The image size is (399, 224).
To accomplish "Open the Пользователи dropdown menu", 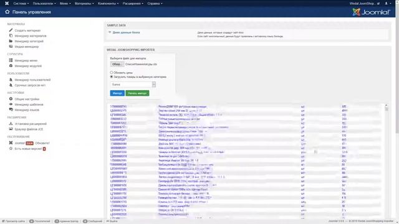I will click(x=44, y=4).
